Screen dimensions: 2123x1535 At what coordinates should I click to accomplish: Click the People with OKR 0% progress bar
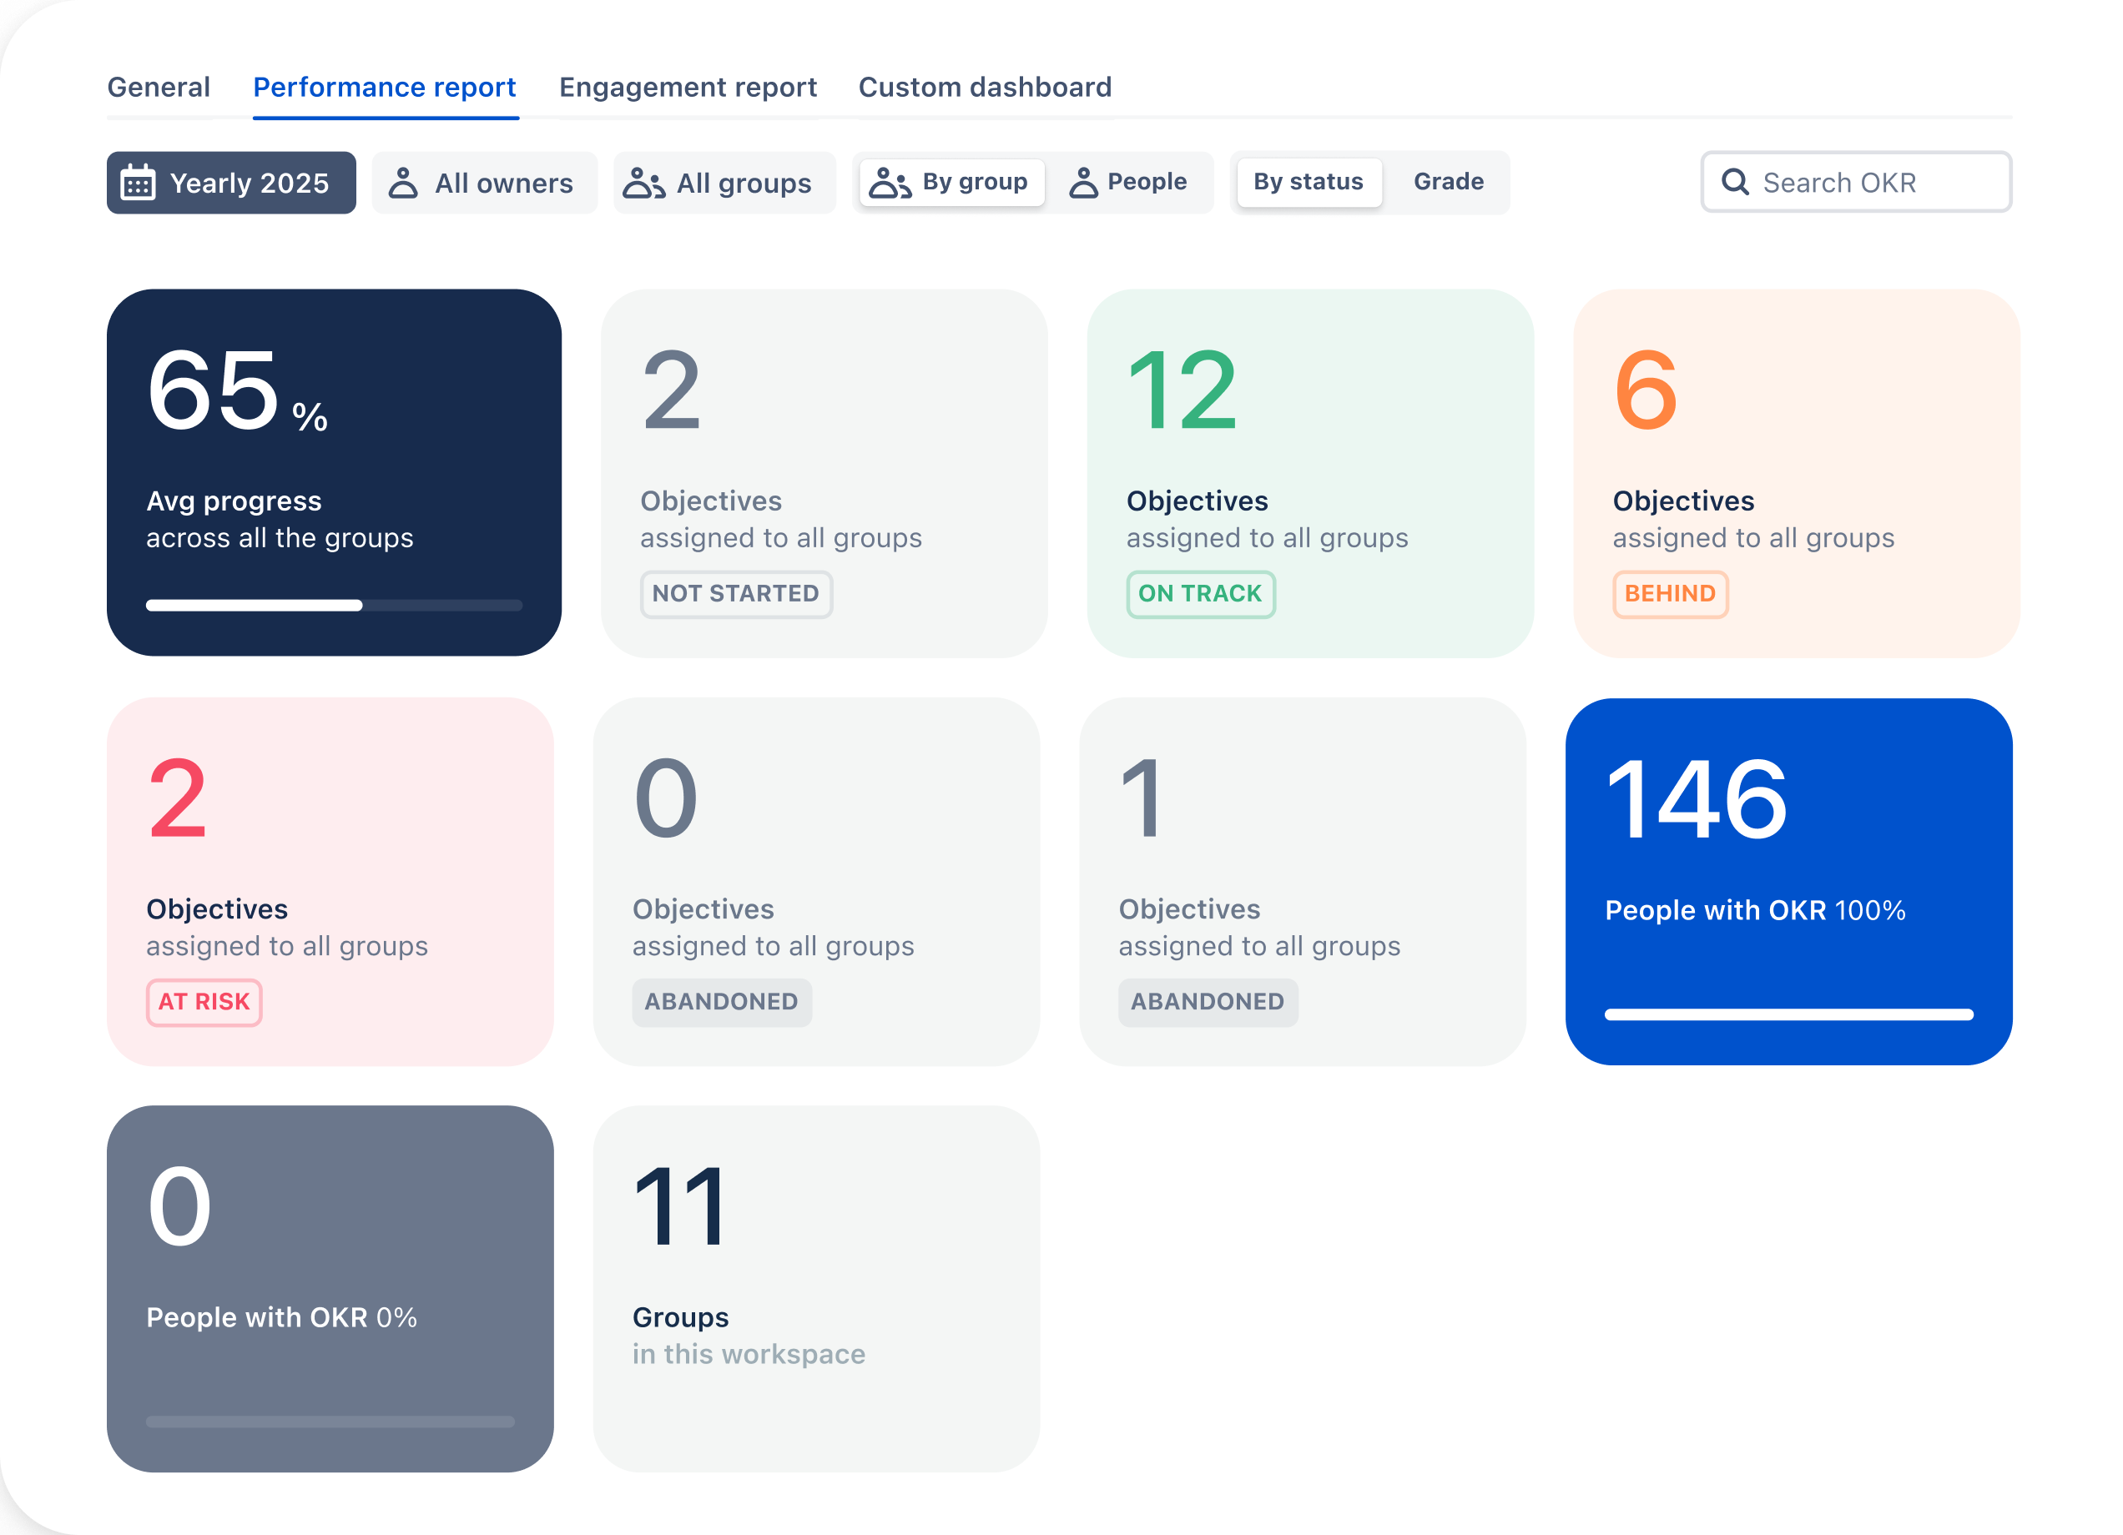[x=330, y=1422]
